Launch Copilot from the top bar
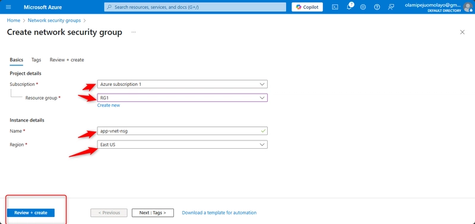475x224 pixels. [x=307, y=7]
